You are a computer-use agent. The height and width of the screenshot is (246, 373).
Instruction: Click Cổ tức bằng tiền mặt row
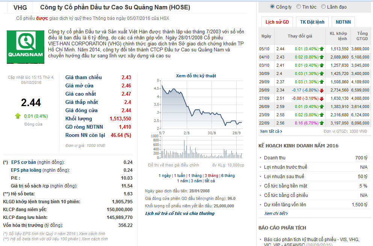pos(314,186)
